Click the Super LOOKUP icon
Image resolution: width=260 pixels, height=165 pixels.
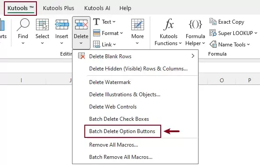[x=213, y=33]
